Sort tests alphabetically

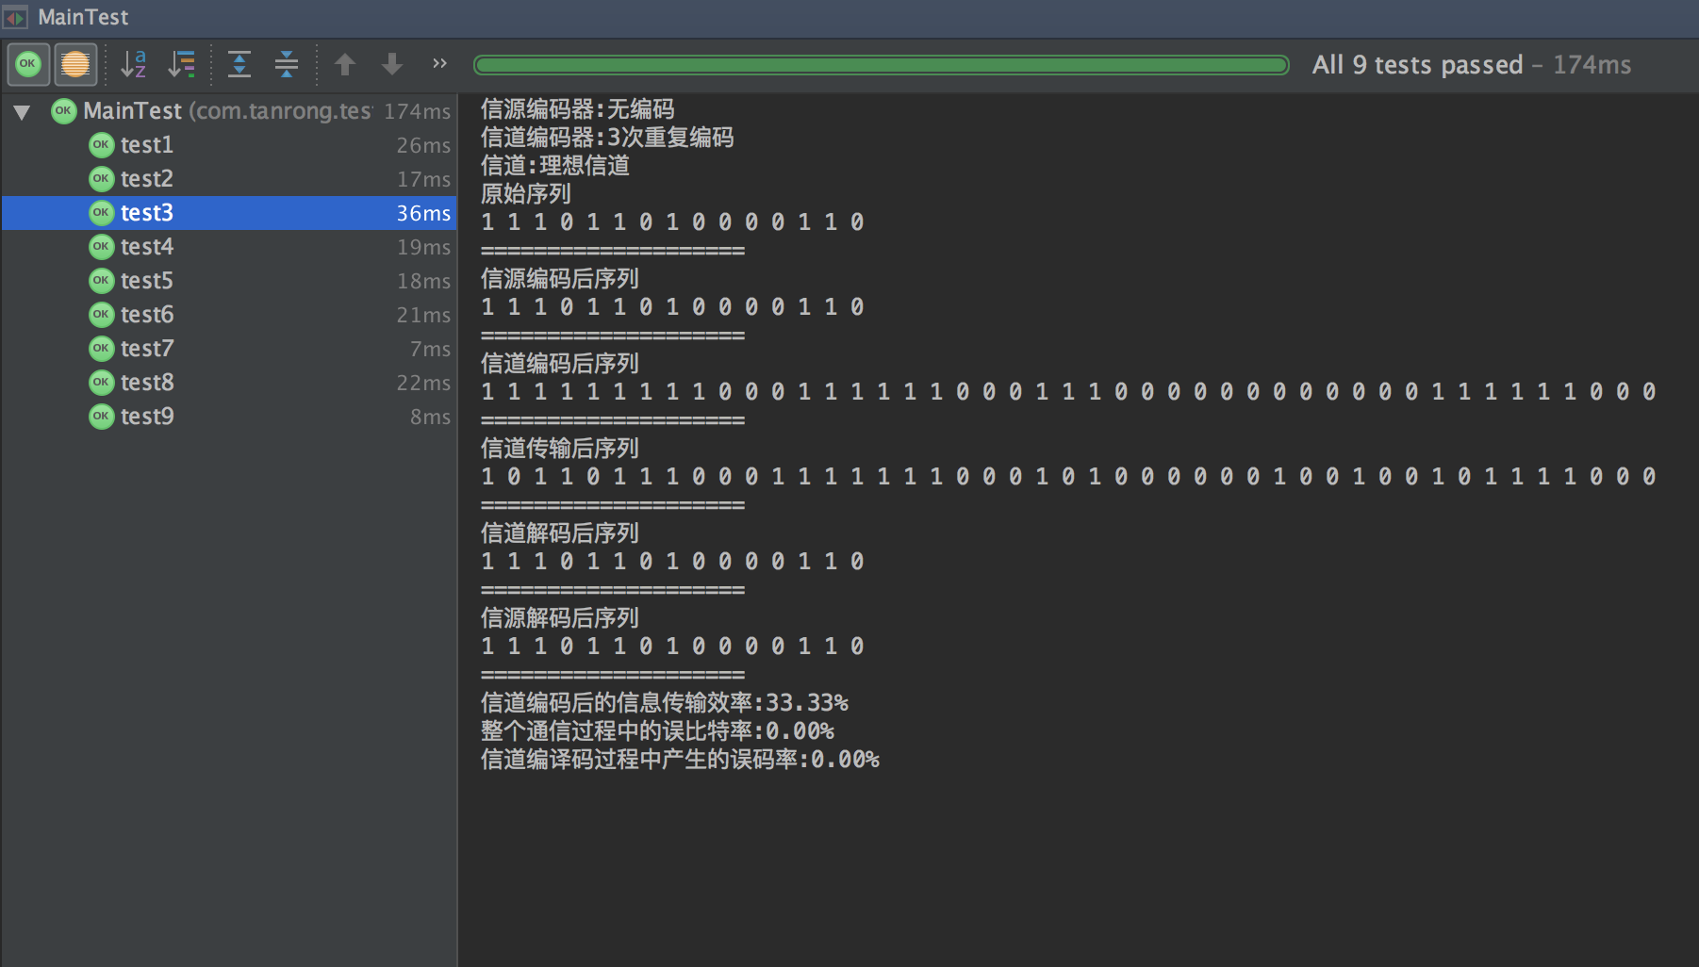click(134, 64)
